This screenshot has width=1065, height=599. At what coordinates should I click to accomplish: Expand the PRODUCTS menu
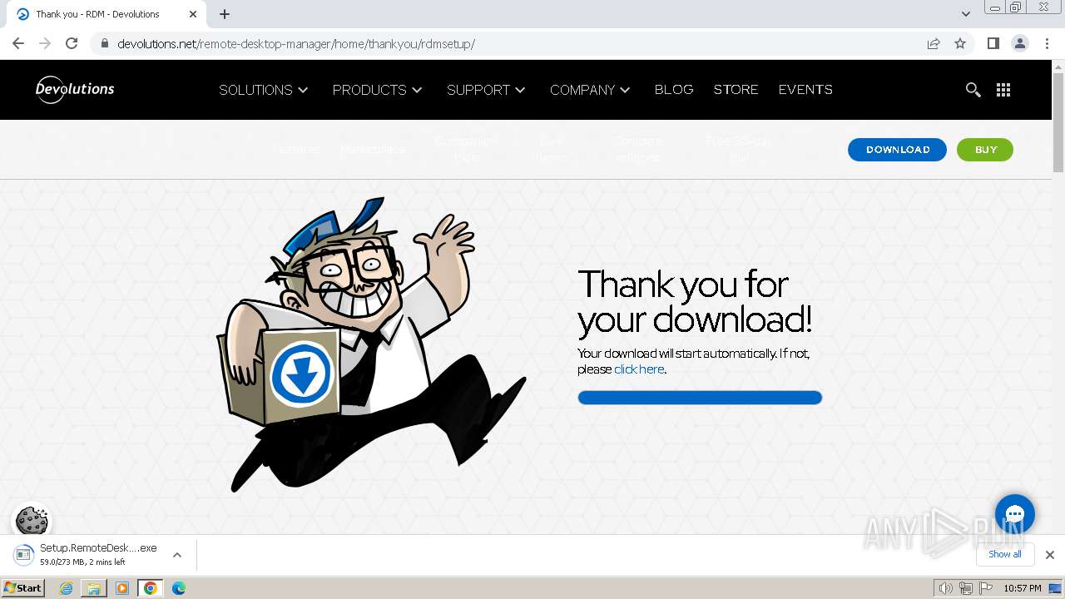click(x=378, y=90)
